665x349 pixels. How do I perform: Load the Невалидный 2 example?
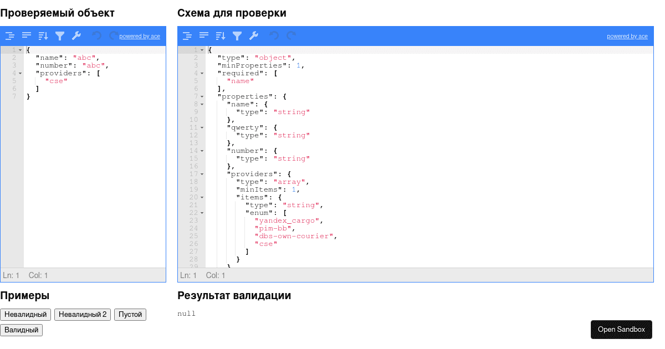point(83,315)
